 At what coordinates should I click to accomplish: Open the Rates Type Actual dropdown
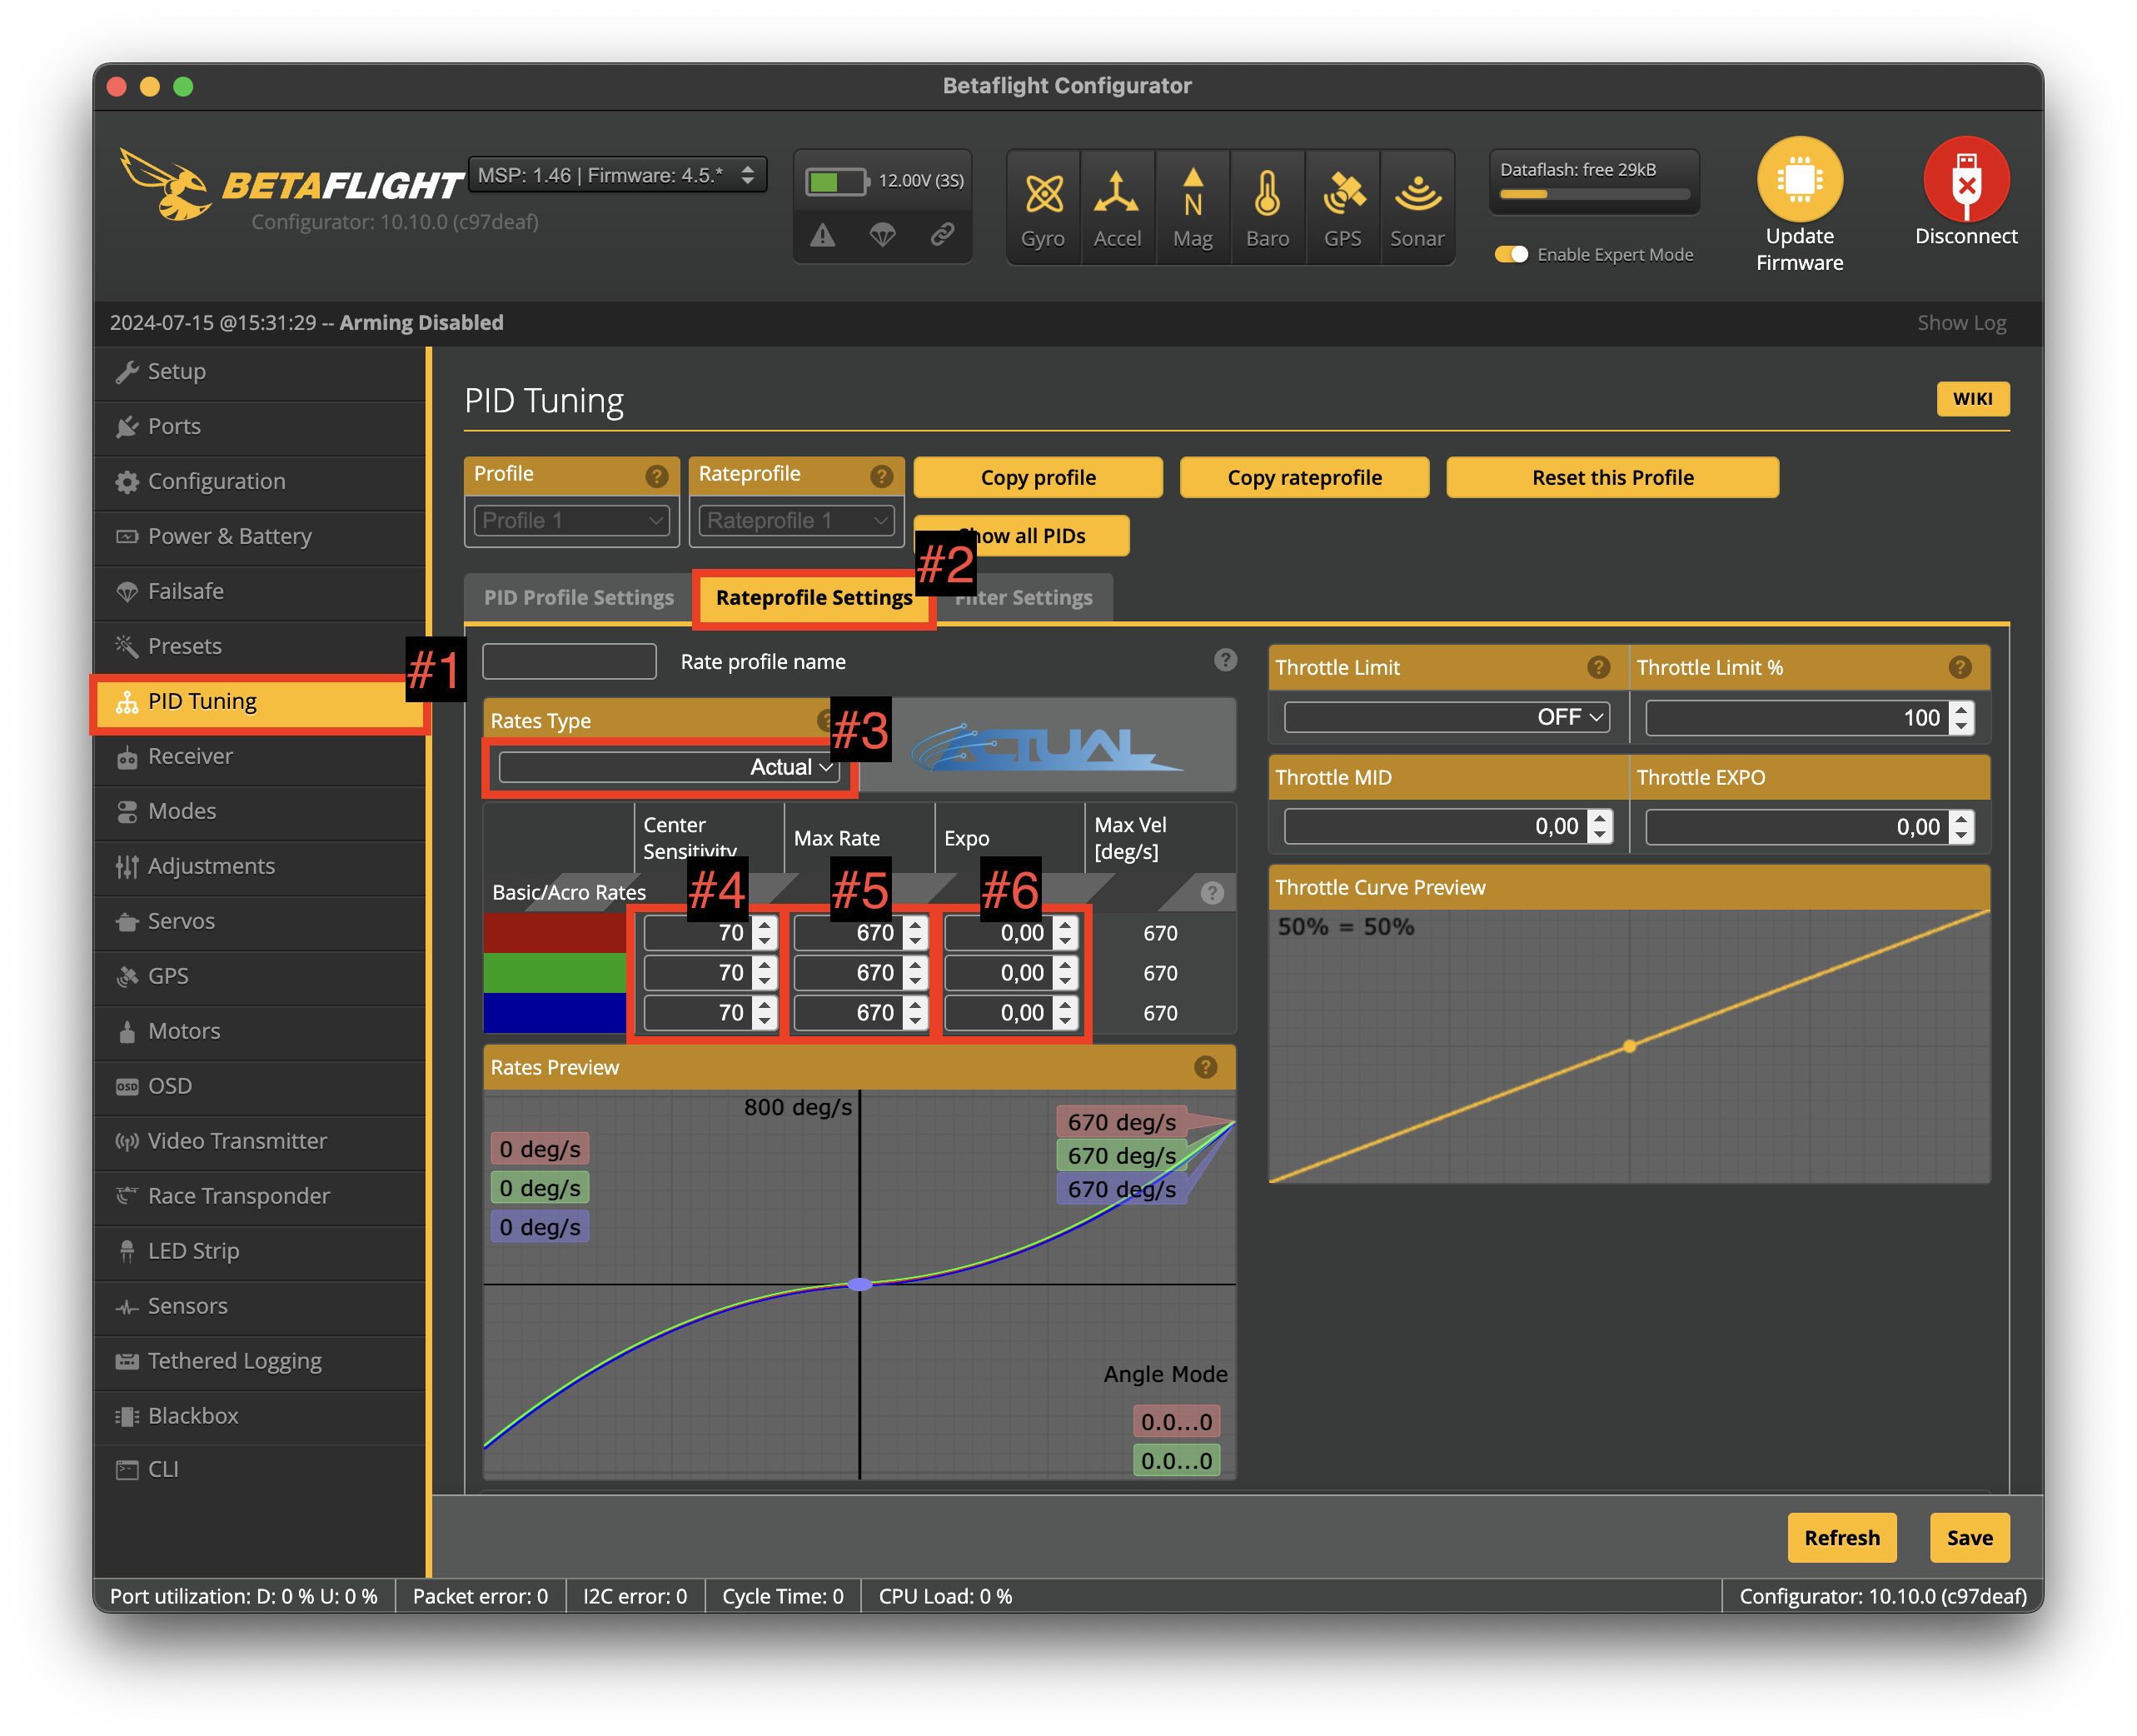(x=668, y=767)
